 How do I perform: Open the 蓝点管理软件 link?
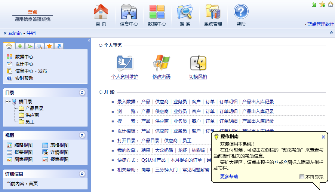(321, 24)
